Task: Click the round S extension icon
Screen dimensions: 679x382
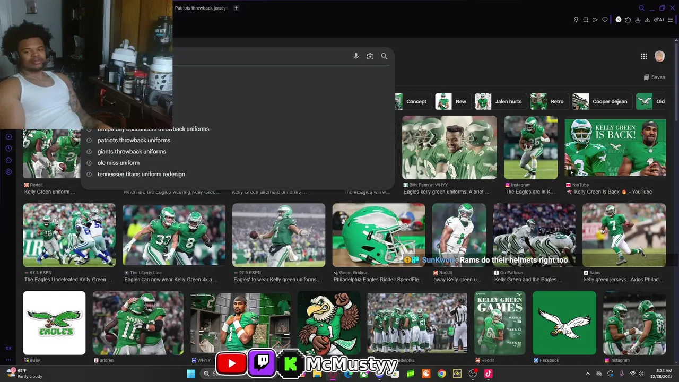Action: (619, 20)
